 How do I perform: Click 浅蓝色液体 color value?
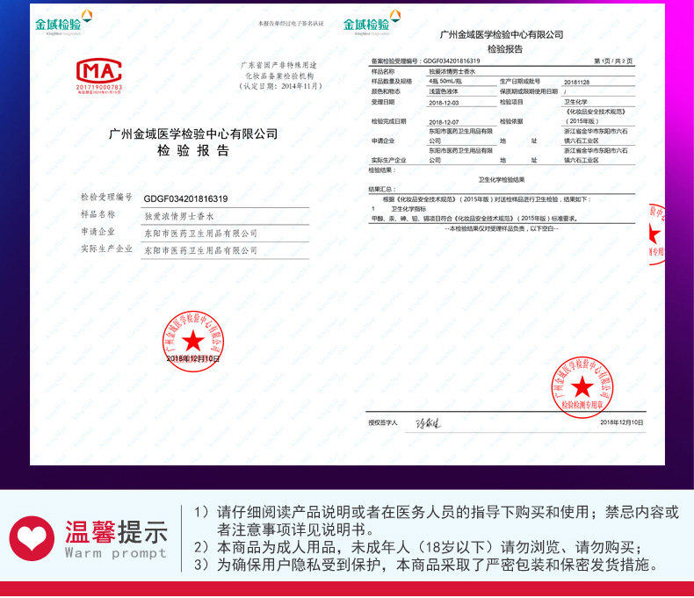click(444, 91)
